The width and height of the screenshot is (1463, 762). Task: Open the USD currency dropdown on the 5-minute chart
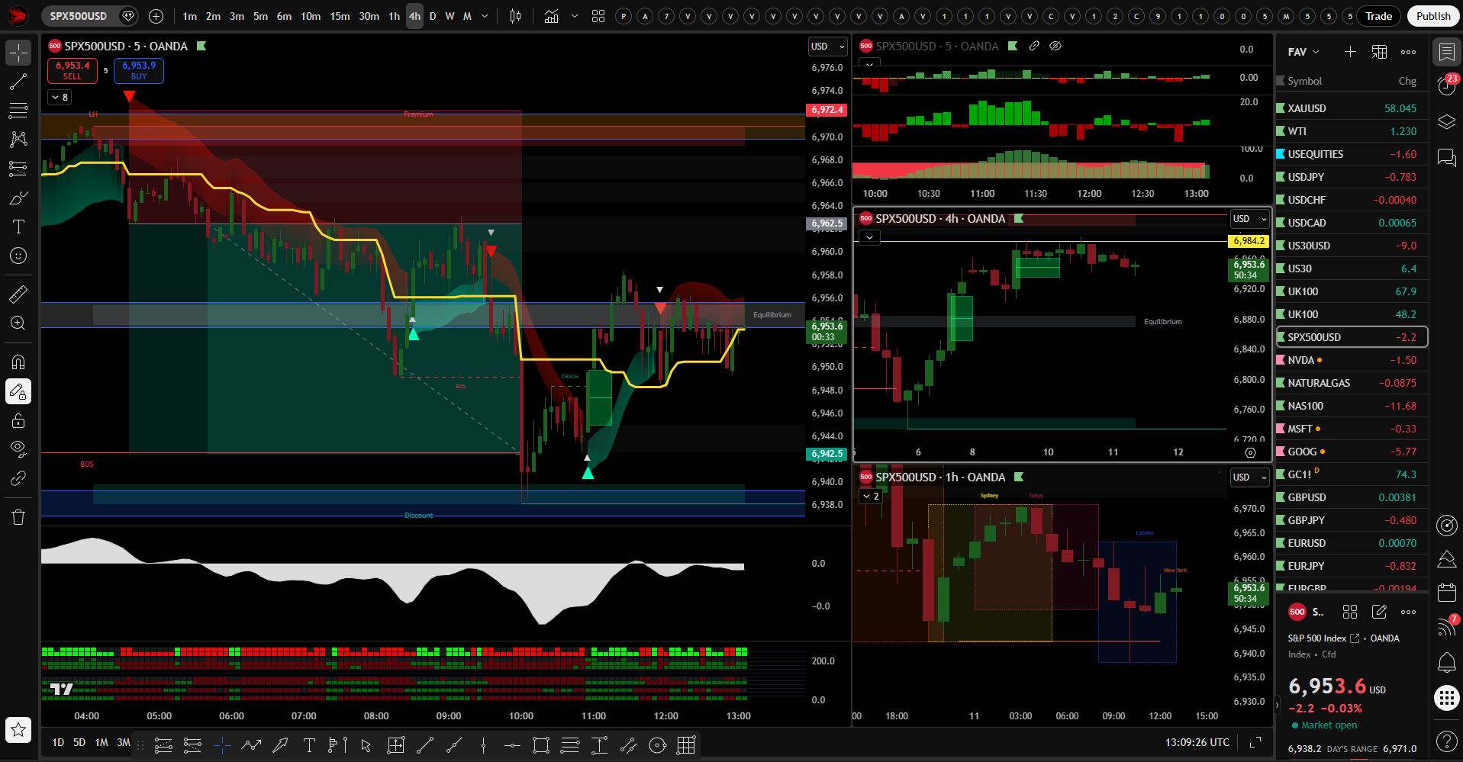[828, 47]
